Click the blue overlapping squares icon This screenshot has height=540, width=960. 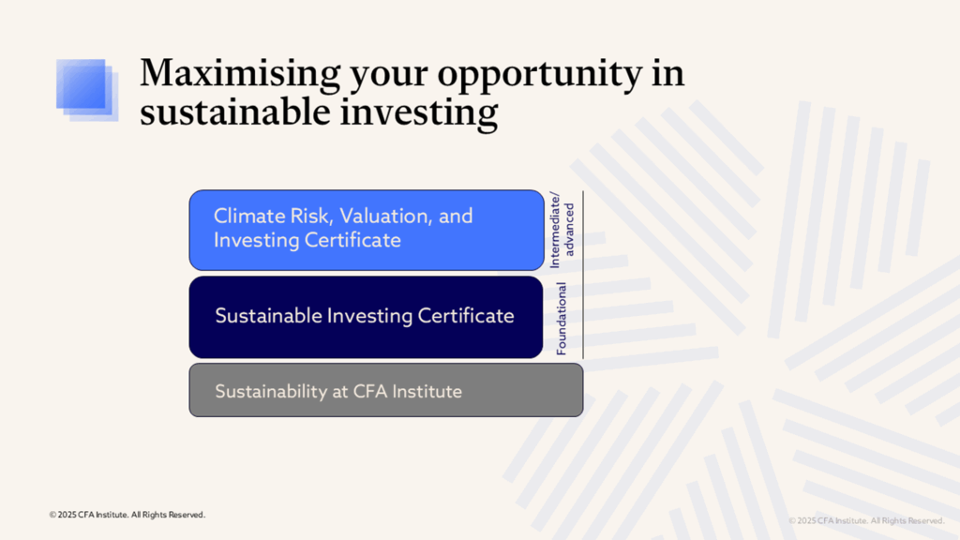pyautogui.click(x=85, y=89)
